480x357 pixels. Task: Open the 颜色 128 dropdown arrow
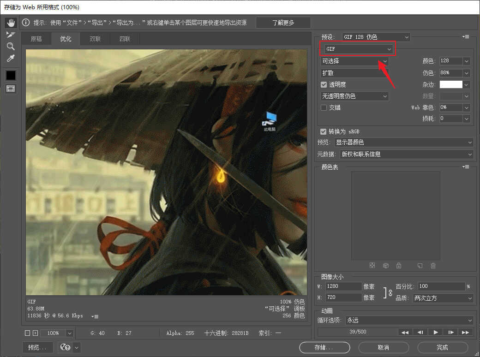(466, 61)
